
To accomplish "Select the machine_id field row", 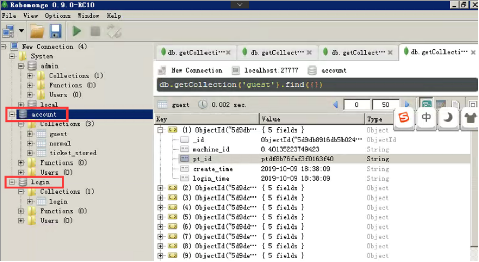I will point(324,149).
